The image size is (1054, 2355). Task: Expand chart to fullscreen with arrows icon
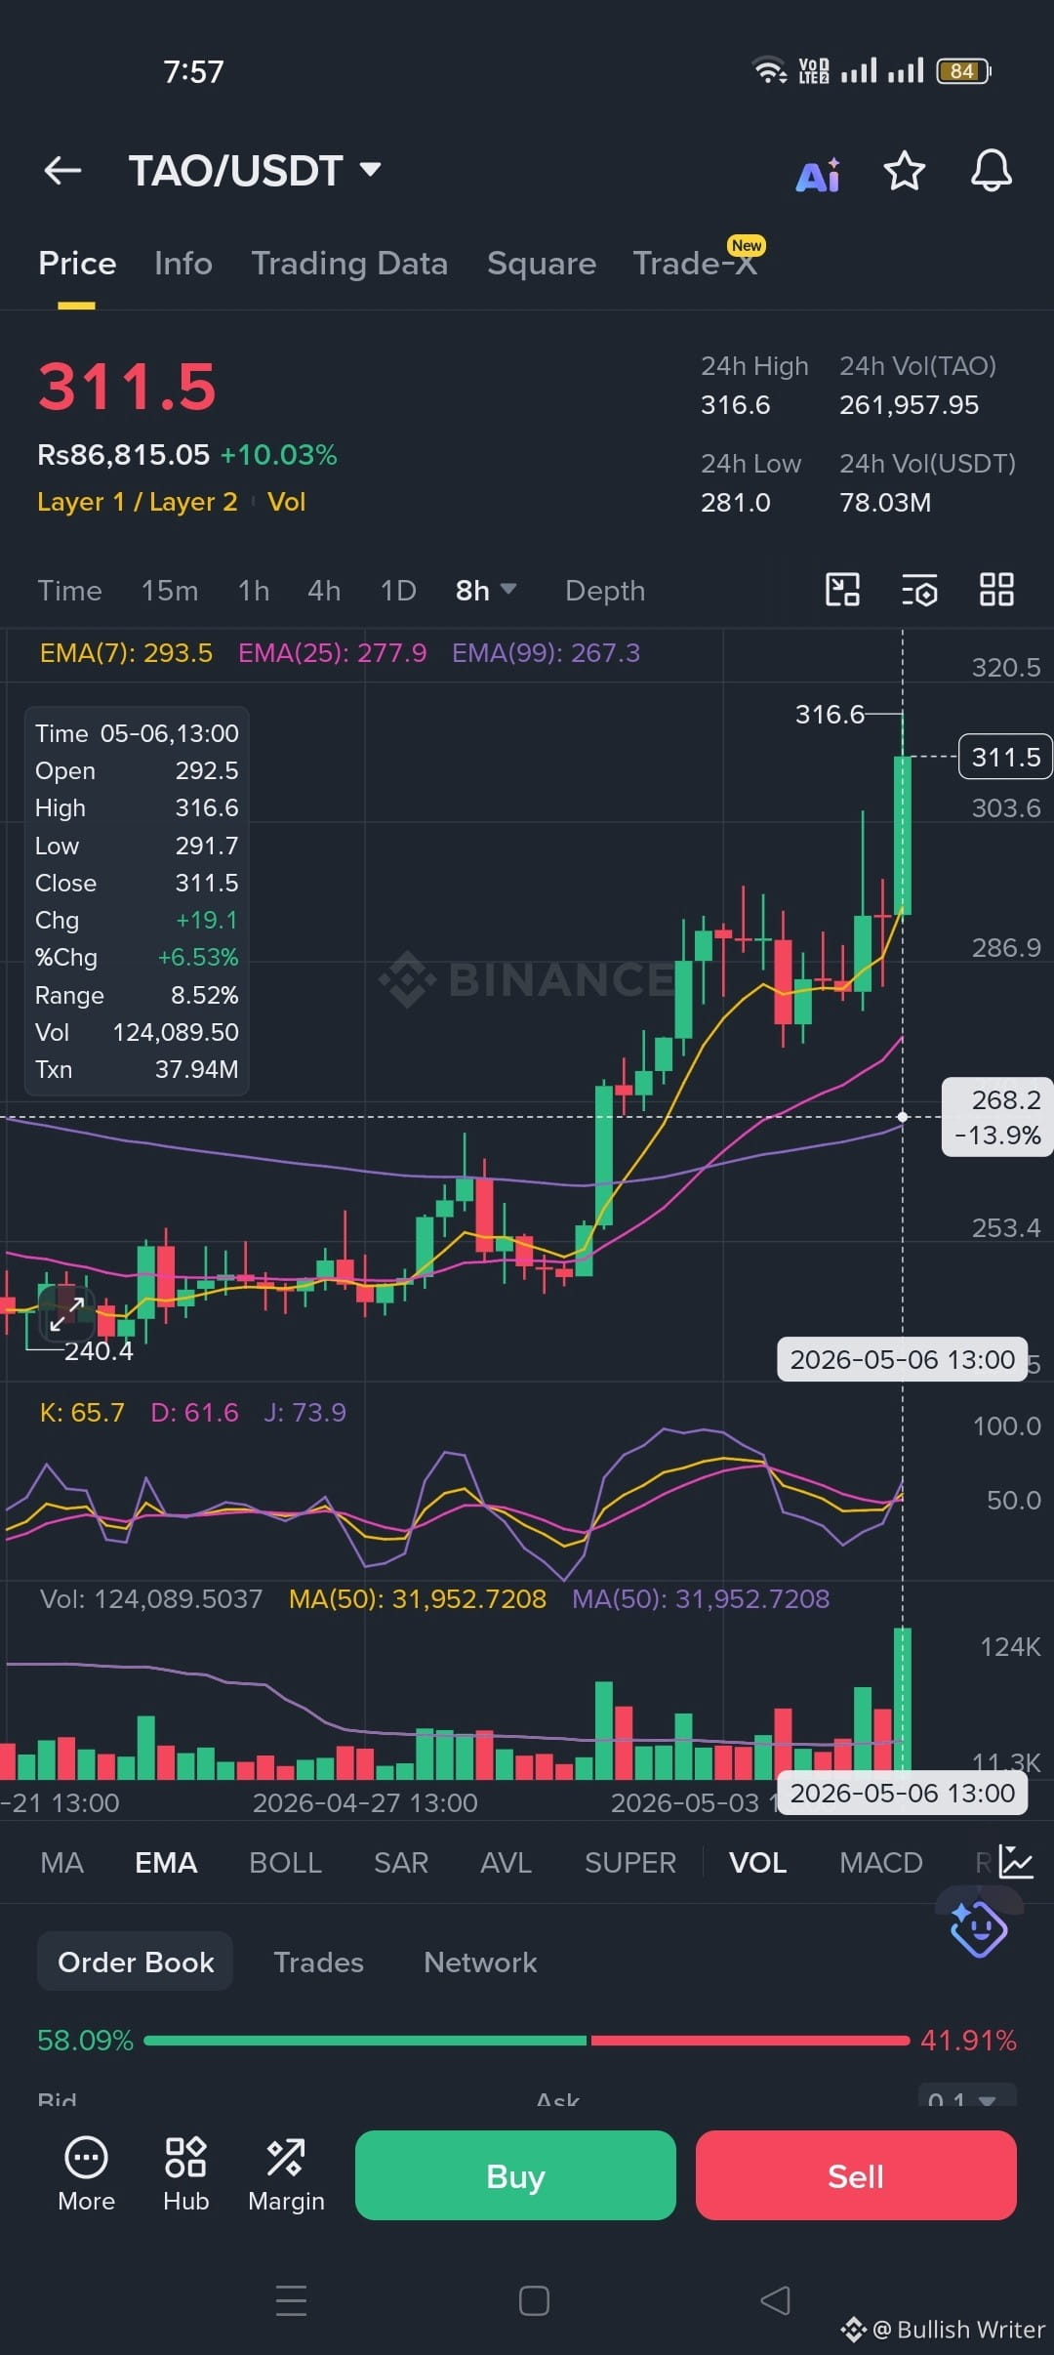66,1315
